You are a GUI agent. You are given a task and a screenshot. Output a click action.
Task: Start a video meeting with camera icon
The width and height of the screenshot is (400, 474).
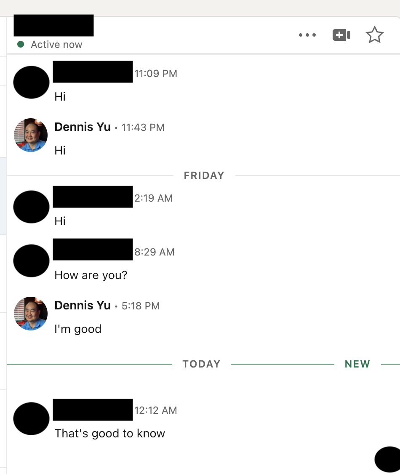pyautogui.click(x=341, y=35)
